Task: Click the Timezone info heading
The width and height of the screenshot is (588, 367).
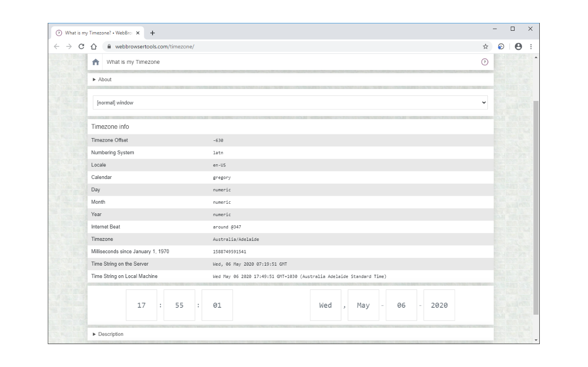Action: 110,127
